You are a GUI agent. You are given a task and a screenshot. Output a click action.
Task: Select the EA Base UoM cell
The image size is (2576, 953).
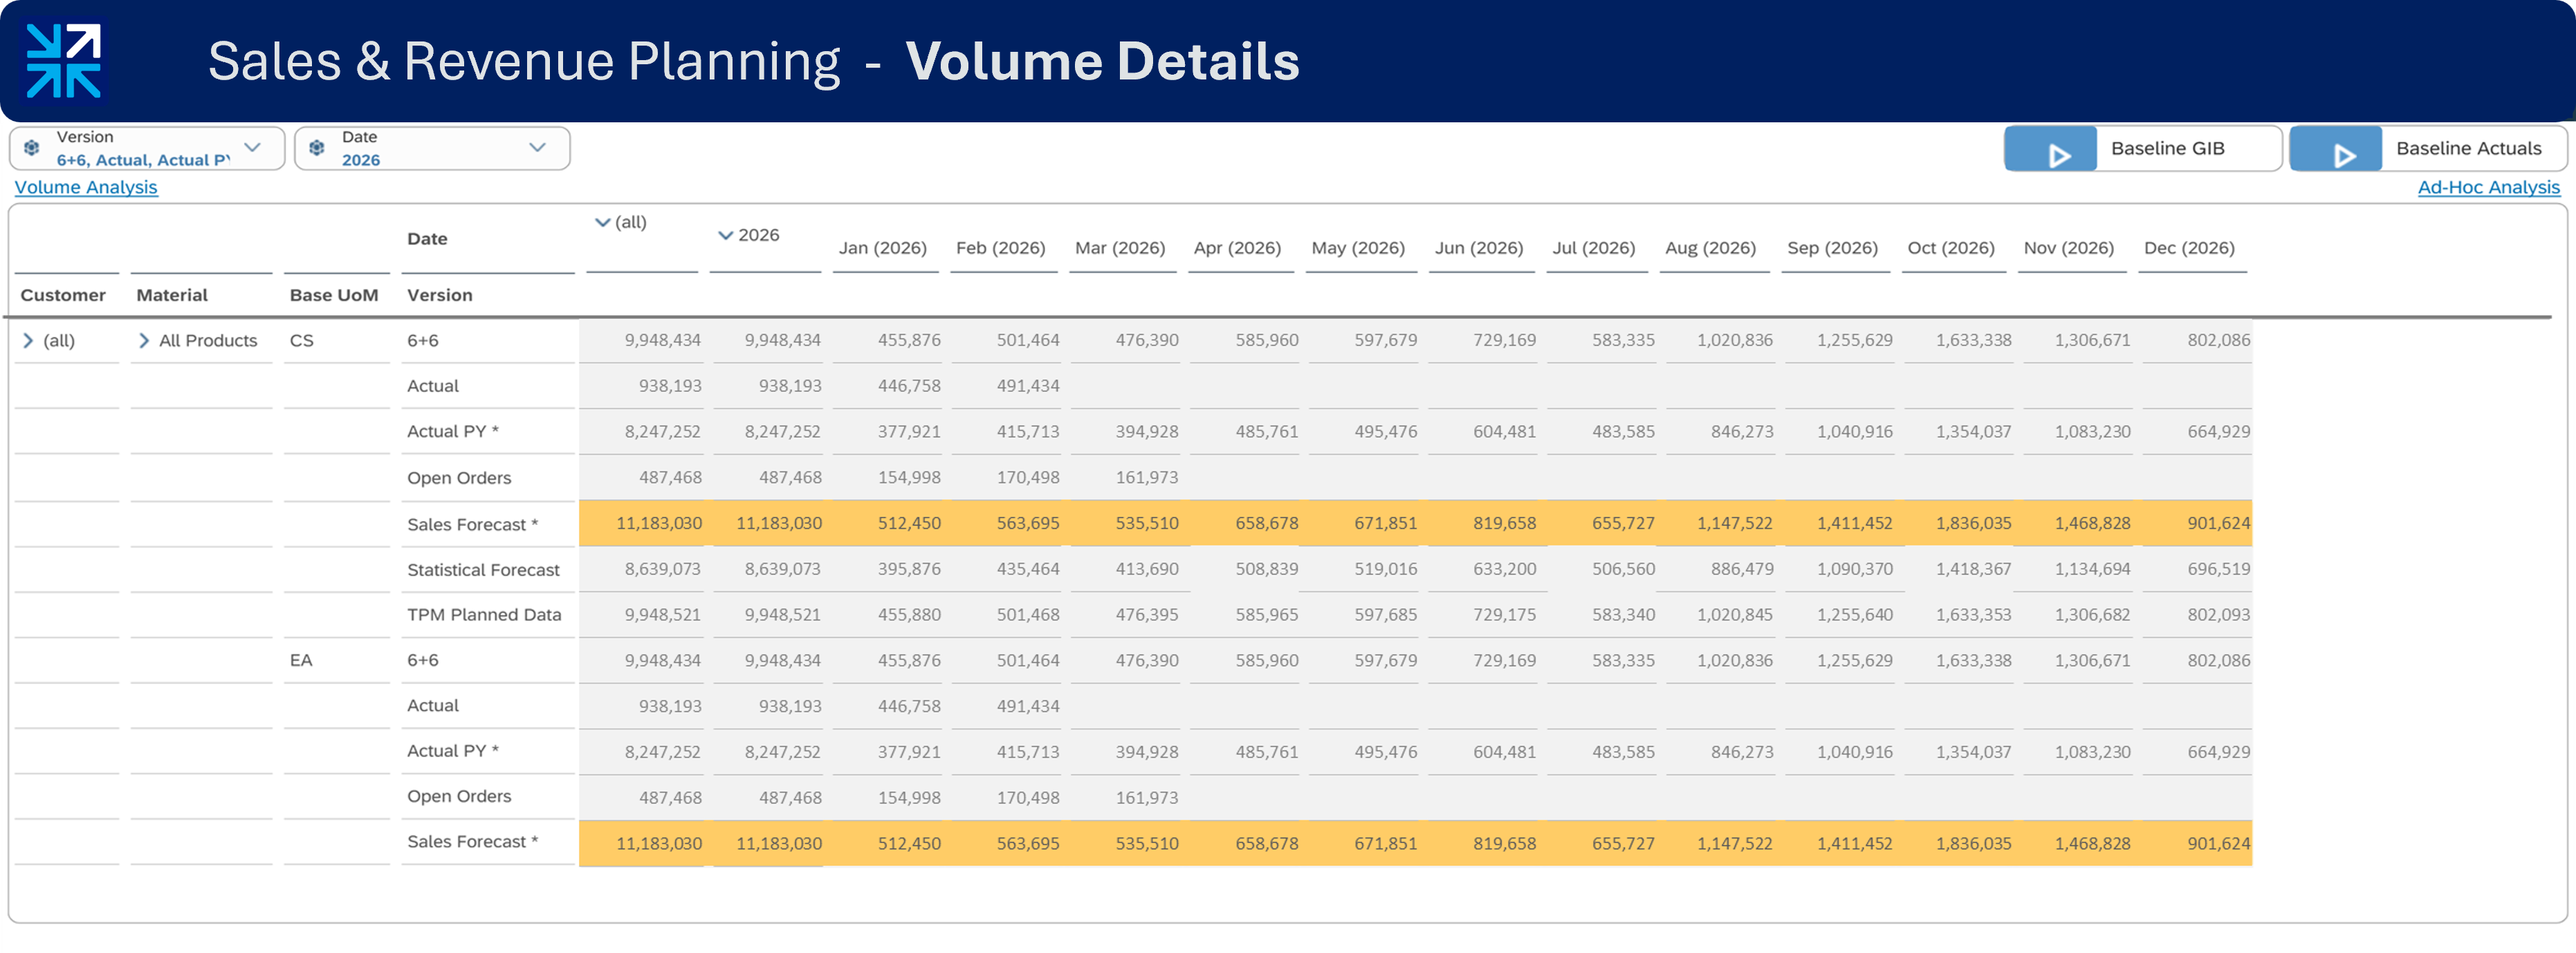[x=303, y=660]
